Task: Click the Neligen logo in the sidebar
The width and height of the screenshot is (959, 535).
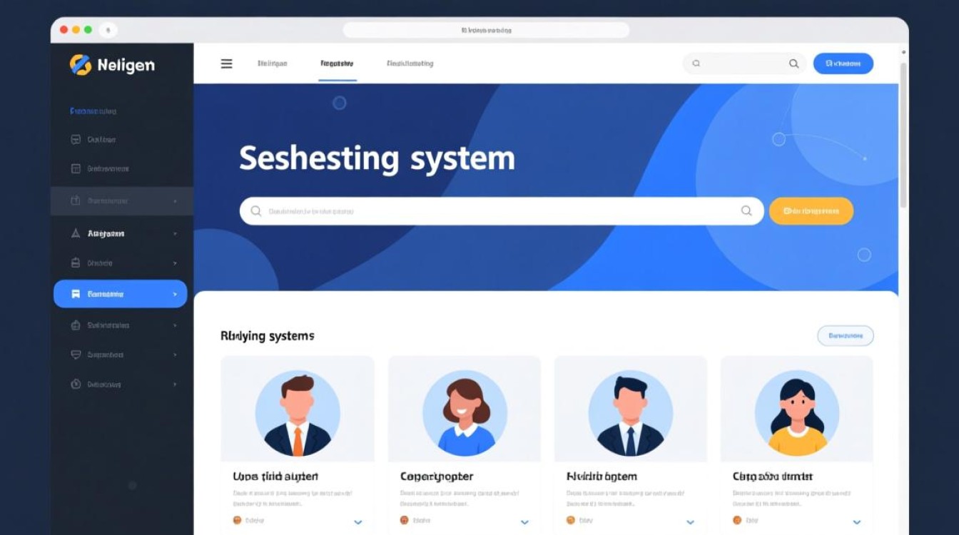Action: click(112, 65)
